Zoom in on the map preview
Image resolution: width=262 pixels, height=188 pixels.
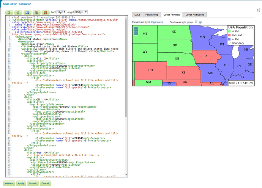click(x=136, y=29)
